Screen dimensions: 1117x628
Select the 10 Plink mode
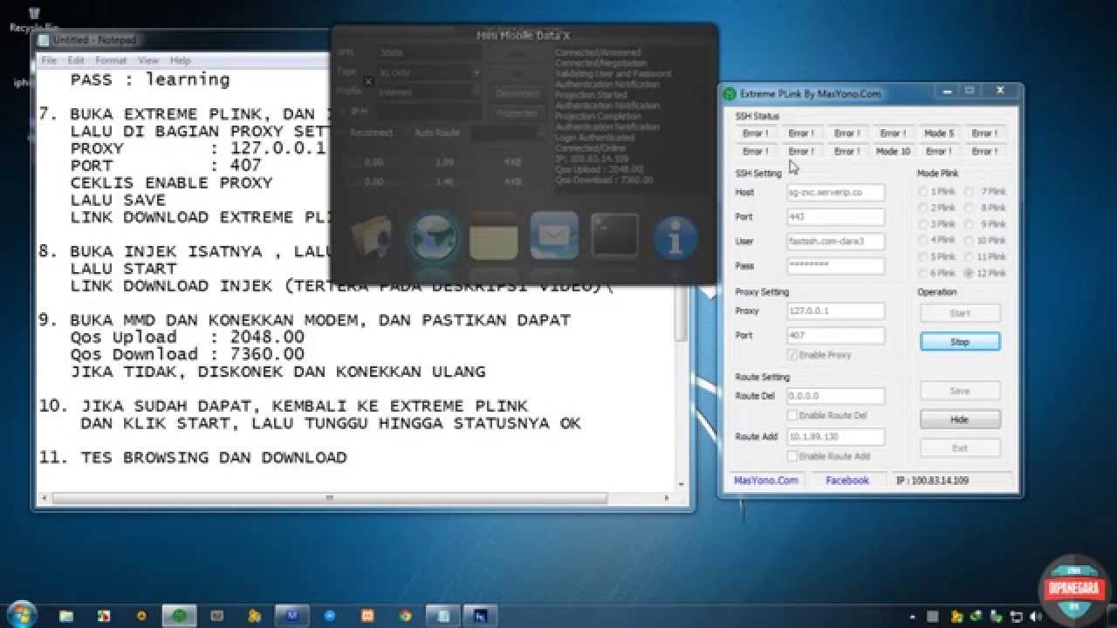point(986,241)
